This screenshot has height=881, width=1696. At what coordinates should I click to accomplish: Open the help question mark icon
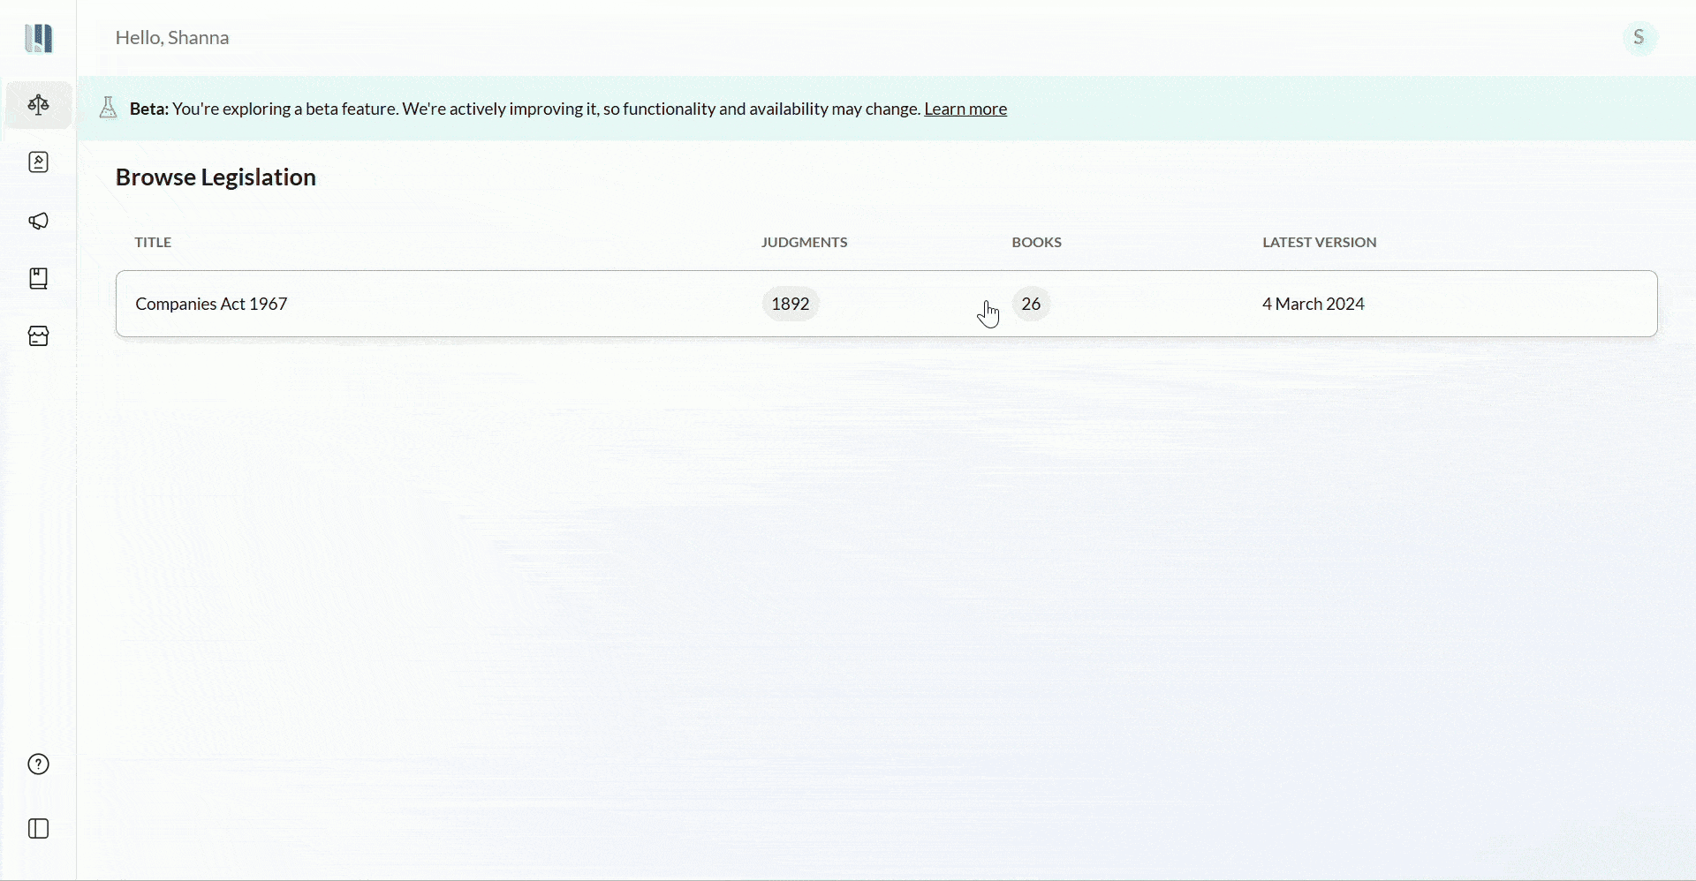coord(39,765)
